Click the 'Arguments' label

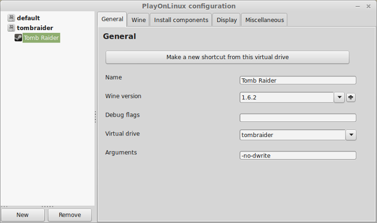coord(121,153)
